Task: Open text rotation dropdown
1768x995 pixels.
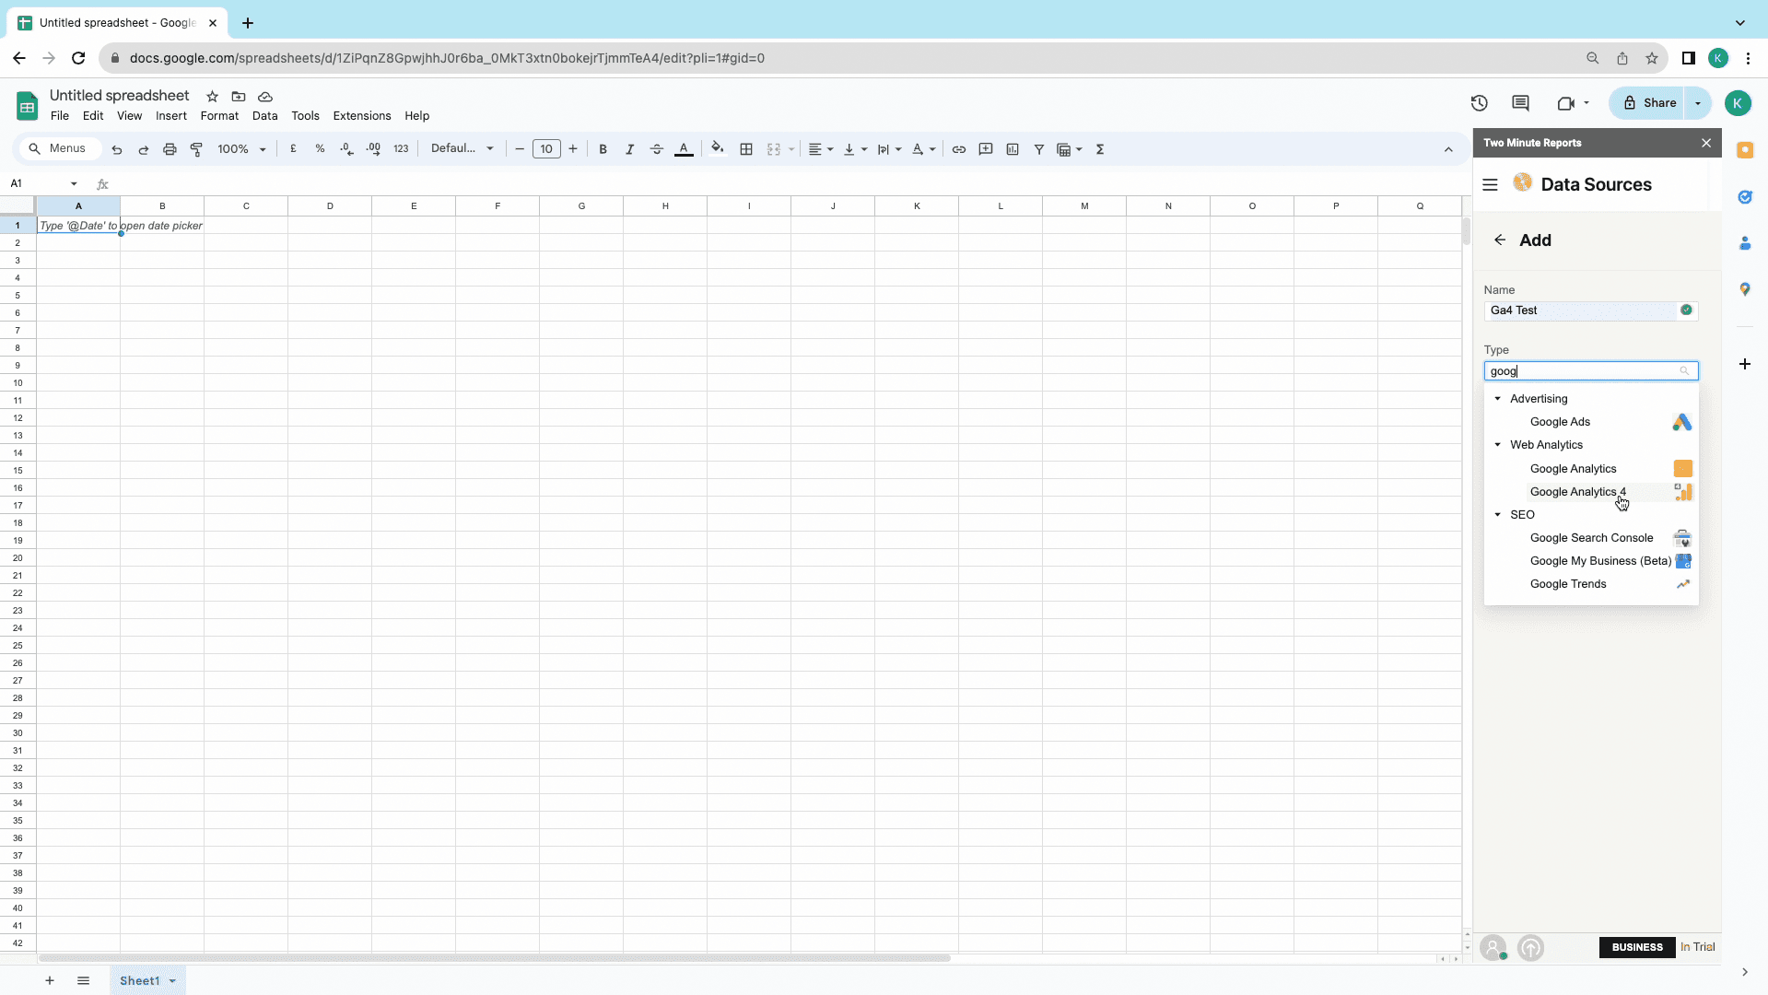Action: pos(923,149)
